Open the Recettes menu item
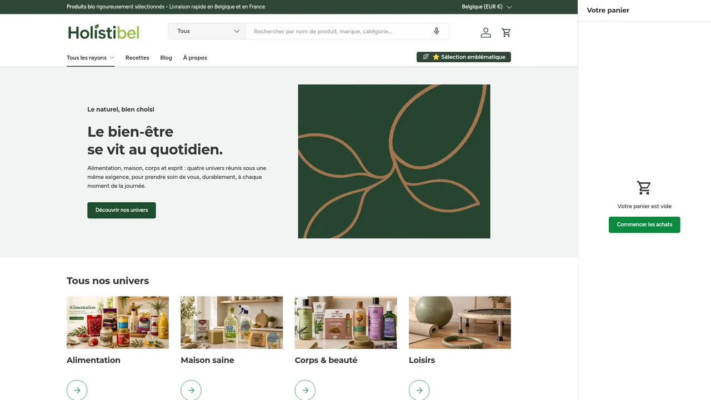The width and height of the screenshot is (711, 400). (x=137, y=58)
